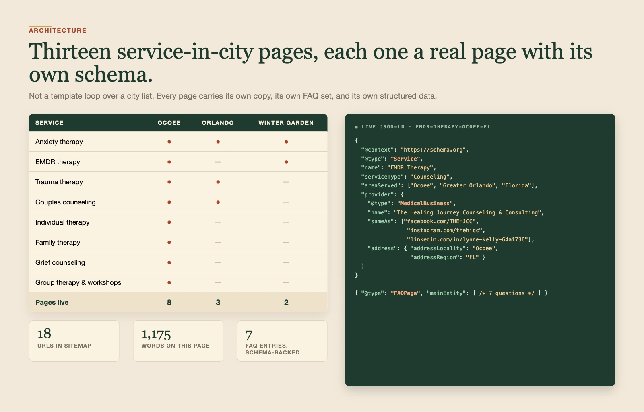Click the EMDR therapy Winter Garden dot
This screenshot has width=644, height=412.
(286, 162)
